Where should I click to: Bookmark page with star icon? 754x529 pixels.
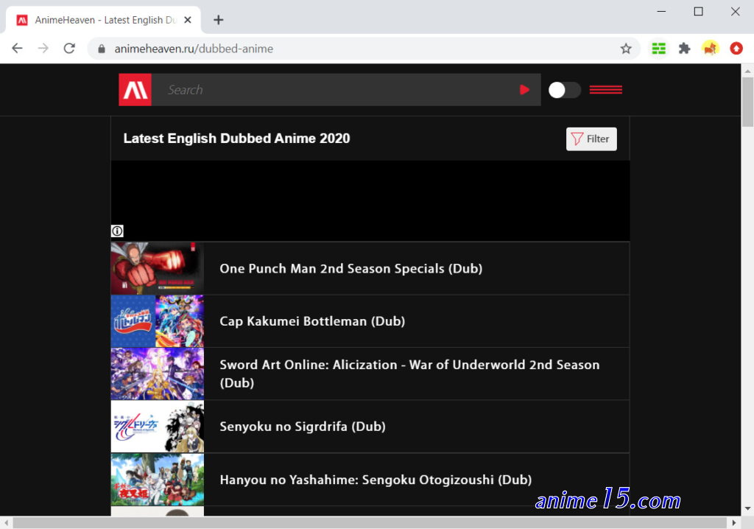[626, 48]
